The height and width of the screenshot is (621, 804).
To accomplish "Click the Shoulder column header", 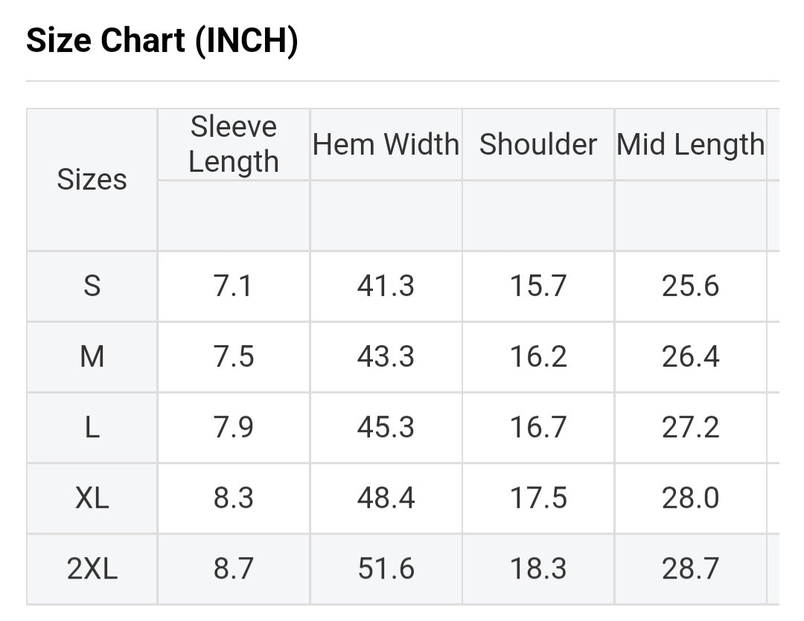I will click(x=537, y=144).
